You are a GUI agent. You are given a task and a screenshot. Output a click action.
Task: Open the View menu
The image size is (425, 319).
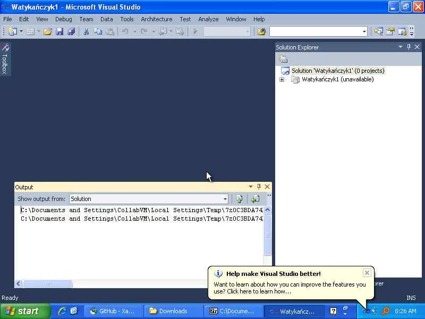[42, 19]
